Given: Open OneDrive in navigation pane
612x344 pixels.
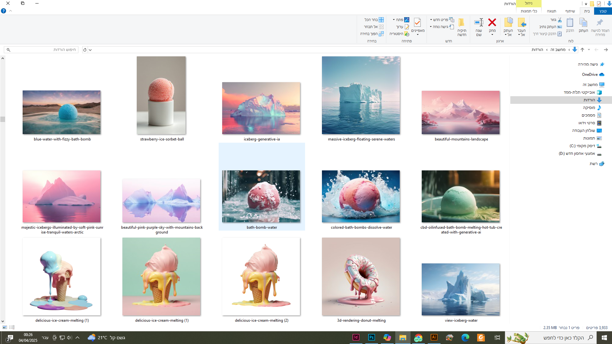Looking at the screenshot, I should point(590,75).
